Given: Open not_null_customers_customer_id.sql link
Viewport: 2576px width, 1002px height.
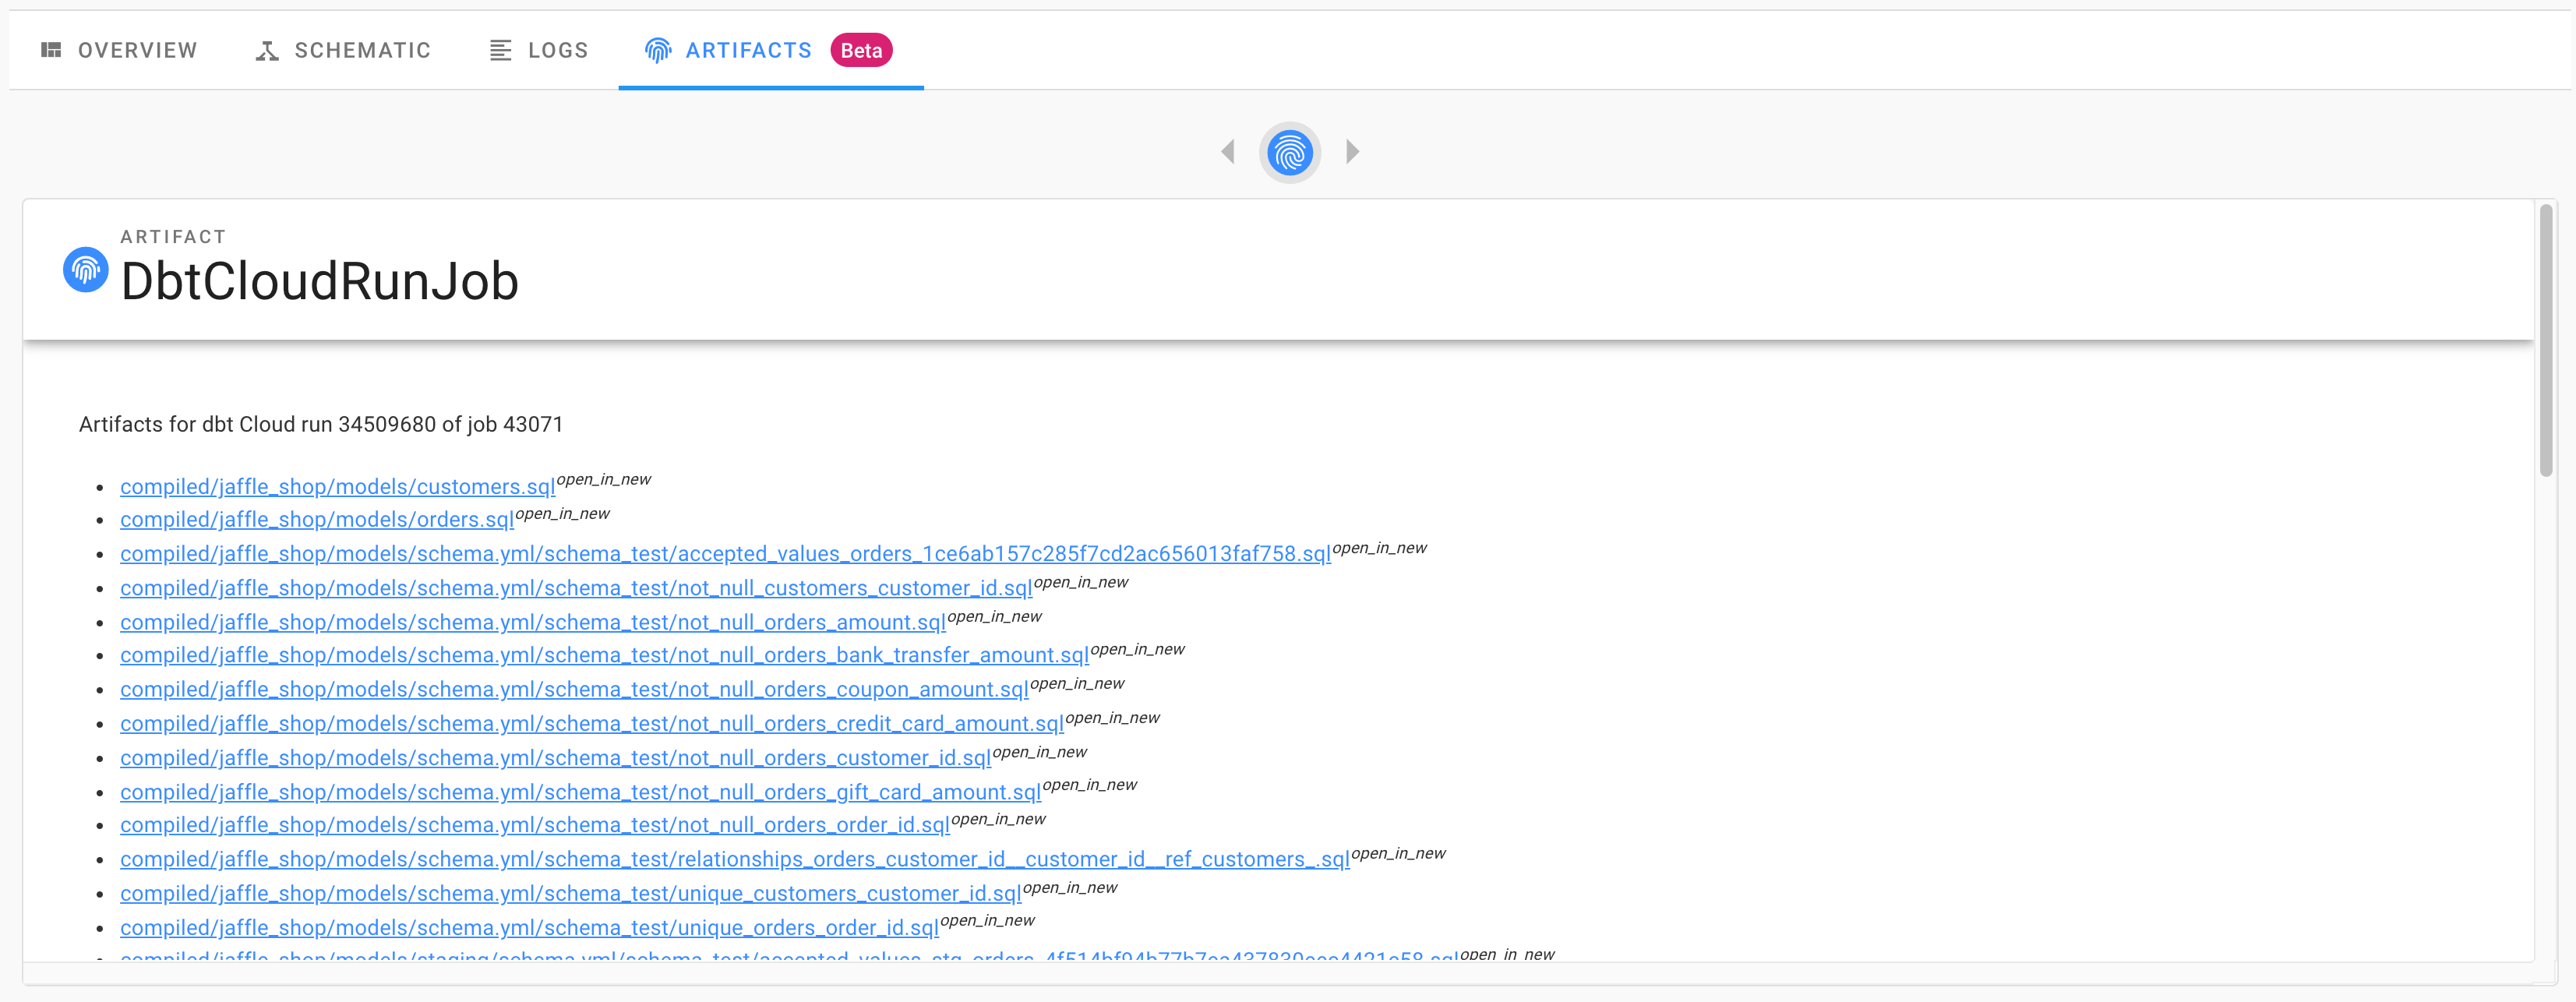Looking at the screenshot, I should click(x=576, y=589).
